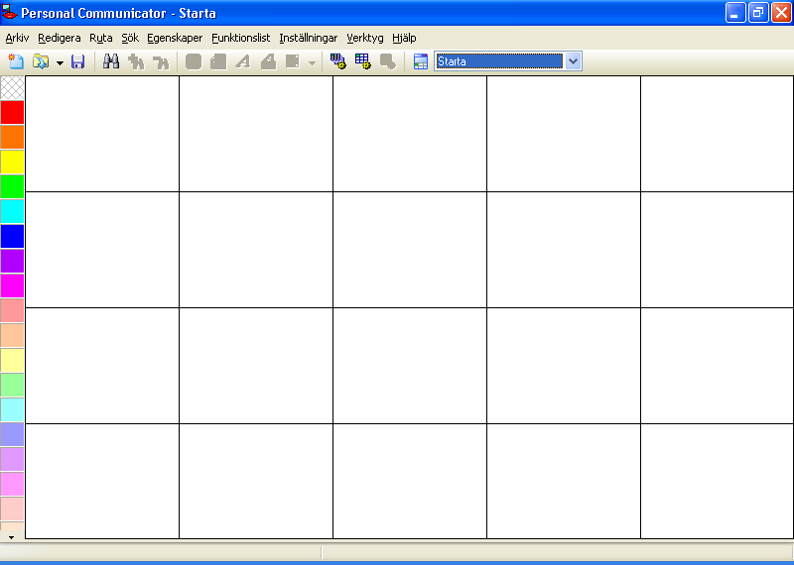Pick the bright yellow color swatch

pos(12,162)
